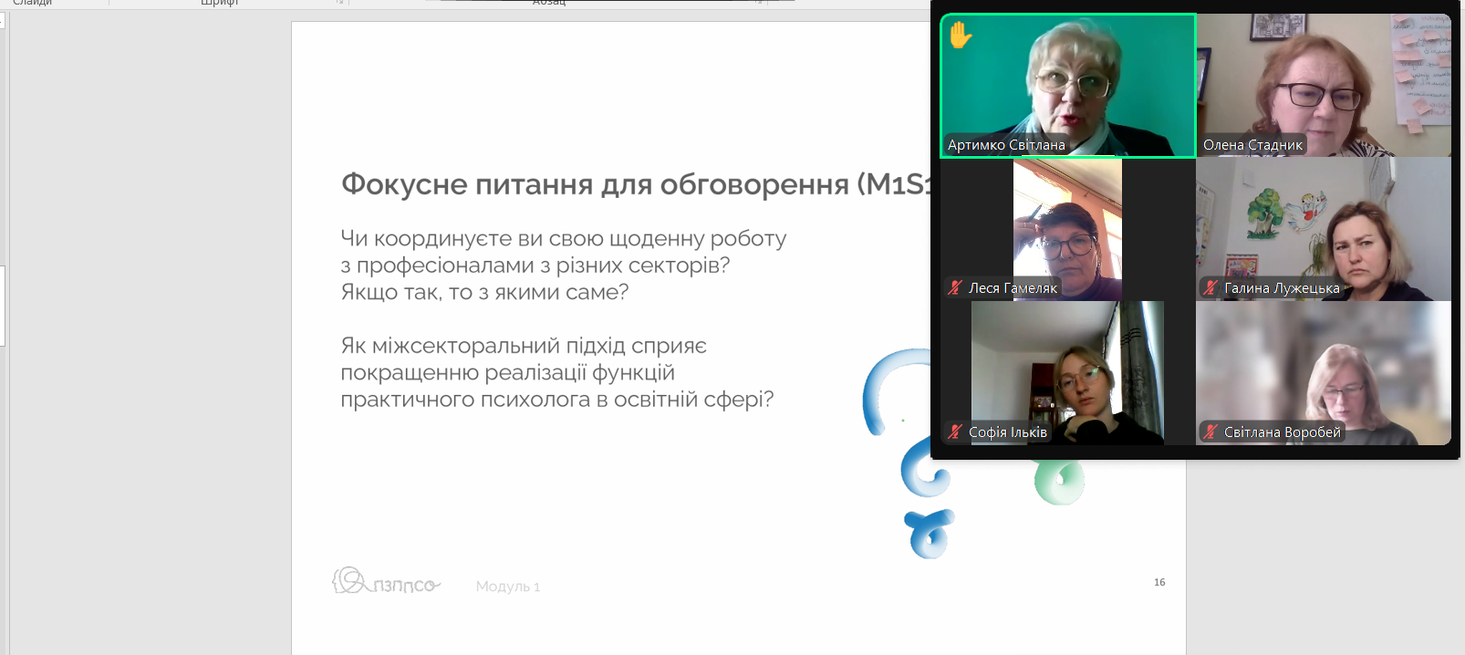The width and height of the screenshot is (1465, 655).
Task: Click the ПЗППСО logo in slide footer
Action: pos(386,582)
